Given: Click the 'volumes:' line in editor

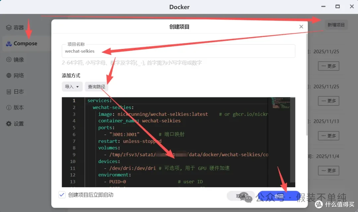Looking at the screenshot, I should [109, 148].
